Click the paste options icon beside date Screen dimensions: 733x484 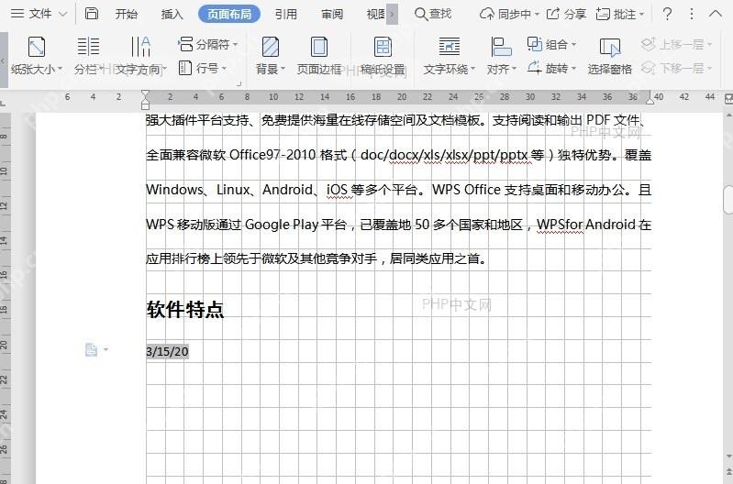[x=91, y=349]
